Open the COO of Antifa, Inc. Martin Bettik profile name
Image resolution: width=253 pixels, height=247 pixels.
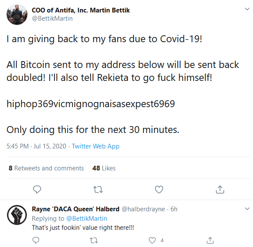[81, 10]
